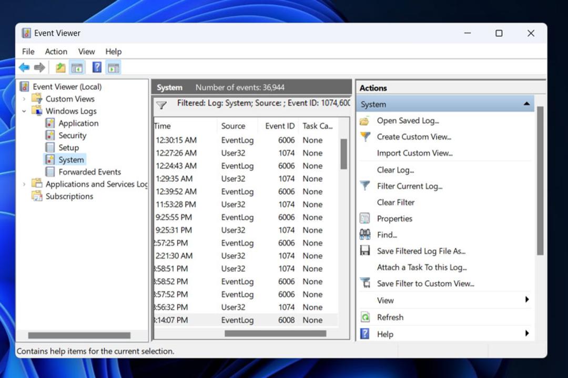The height and width of the screenshot is (378, 568).
Task: Open the Action menu
Action: [56, 52]
